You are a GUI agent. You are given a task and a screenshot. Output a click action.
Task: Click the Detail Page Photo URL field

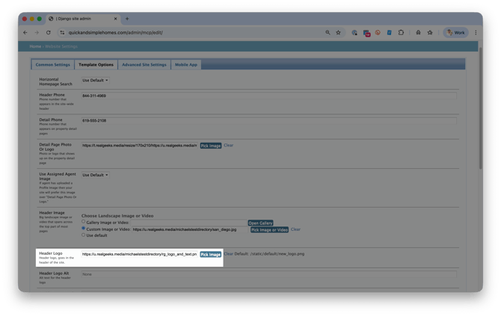[x=140, y=146]
